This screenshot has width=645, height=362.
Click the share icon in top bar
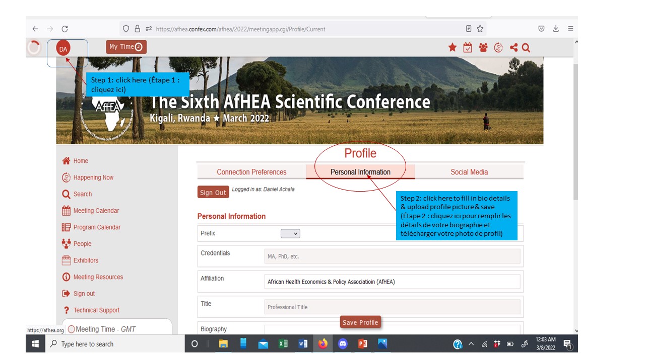coord(513,47)
